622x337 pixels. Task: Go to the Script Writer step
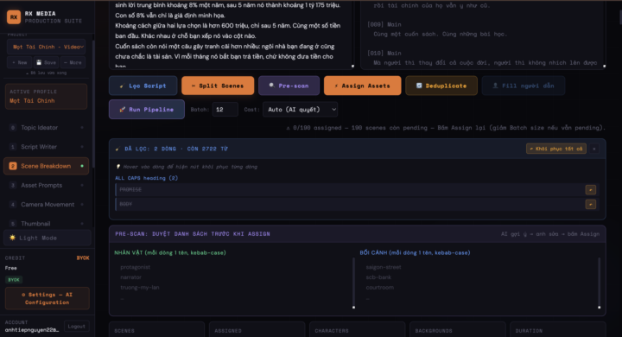[46, 147]
